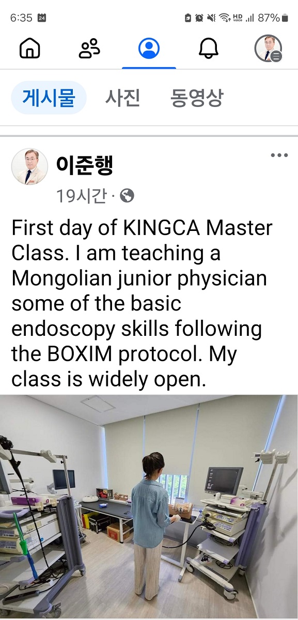Open the Home feed icon

(x=29, y=49)
